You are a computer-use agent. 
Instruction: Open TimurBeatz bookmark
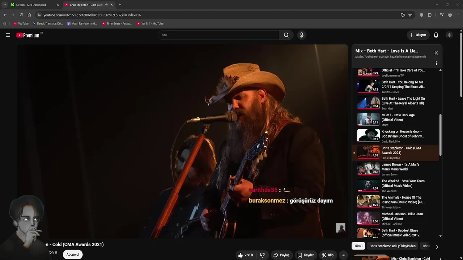click(x=116, y=23)
